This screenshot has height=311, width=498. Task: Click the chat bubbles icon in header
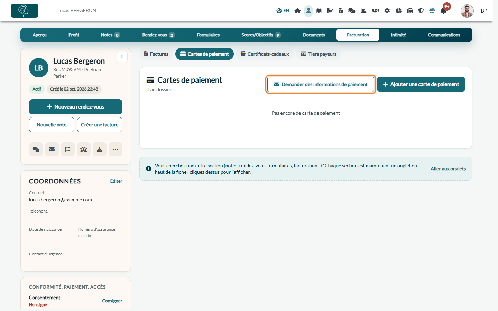tap(352, 11)
